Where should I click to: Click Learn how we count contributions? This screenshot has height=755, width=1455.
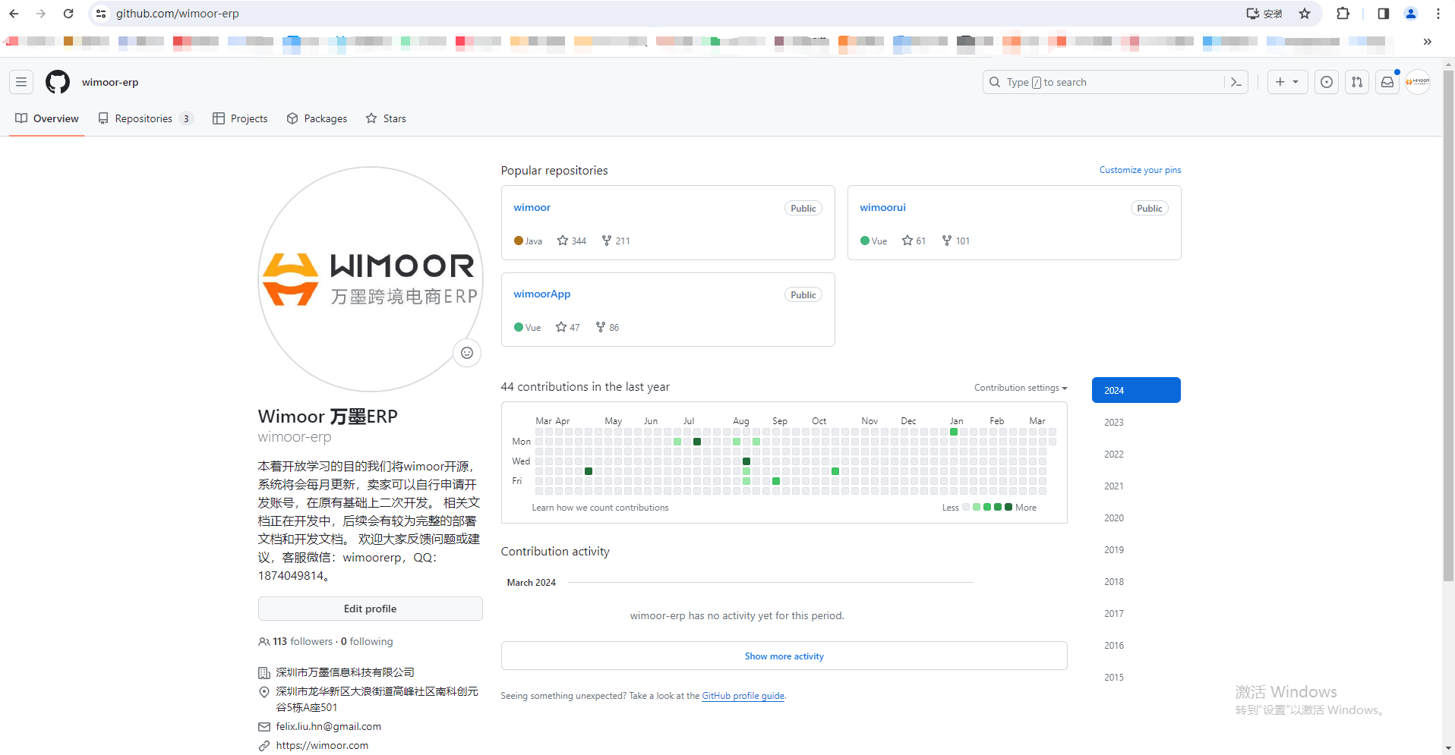(600, 508)
